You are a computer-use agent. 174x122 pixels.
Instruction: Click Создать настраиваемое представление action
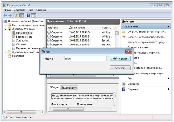tap(146, 37)
